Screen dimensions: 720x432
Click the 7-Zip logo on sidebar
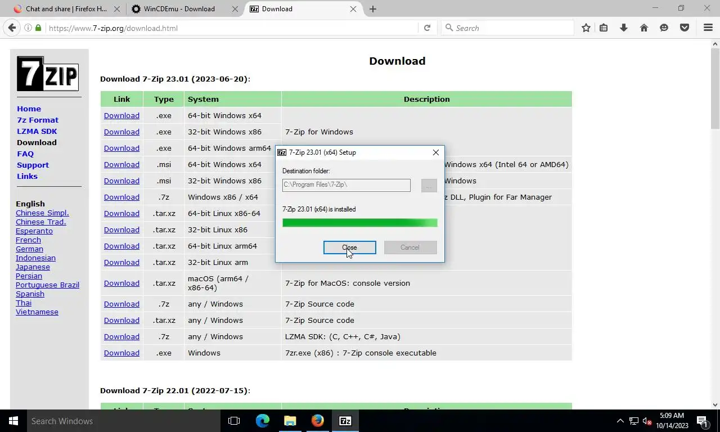pyautogui.click(x=47, y=74)
